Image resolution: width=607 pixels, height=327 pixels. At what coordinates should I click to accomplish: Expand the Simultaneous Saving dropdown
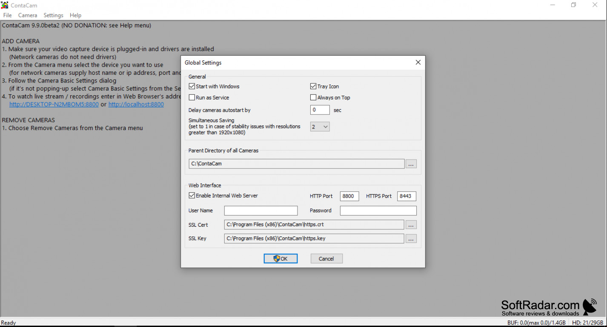coord(320,127)
